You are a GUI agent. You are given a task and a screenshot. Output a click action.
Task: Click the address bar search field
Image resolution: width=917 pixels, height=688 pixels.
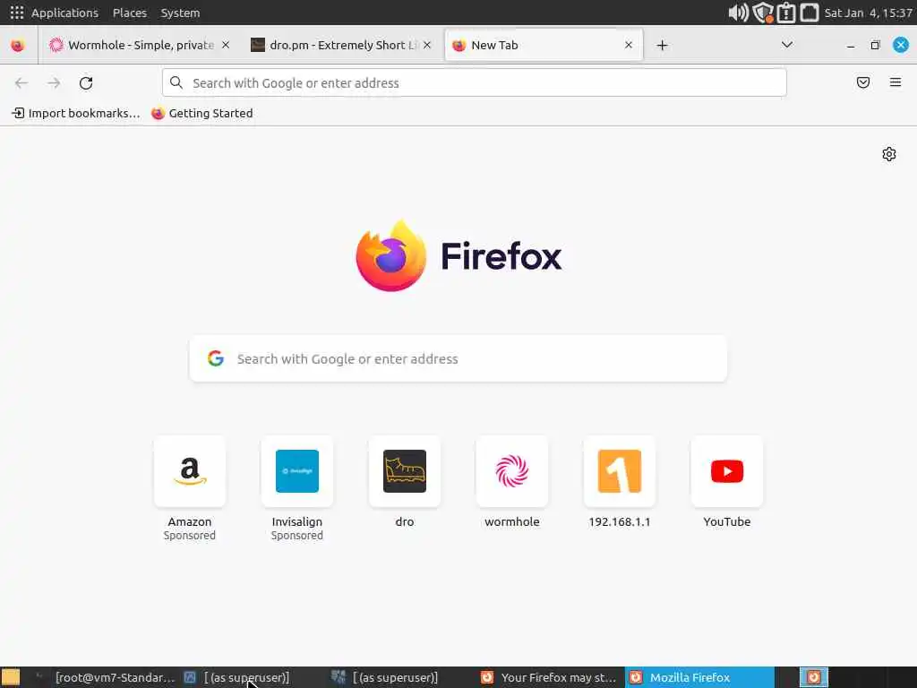coord(475,83)
